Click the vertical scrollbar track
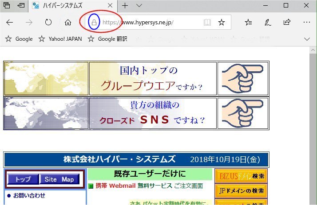 pyautogui.click(x=313, y=129)
